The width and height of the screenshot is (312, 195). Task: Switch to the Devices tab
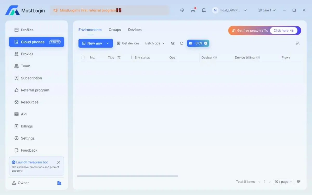point(135,30)
